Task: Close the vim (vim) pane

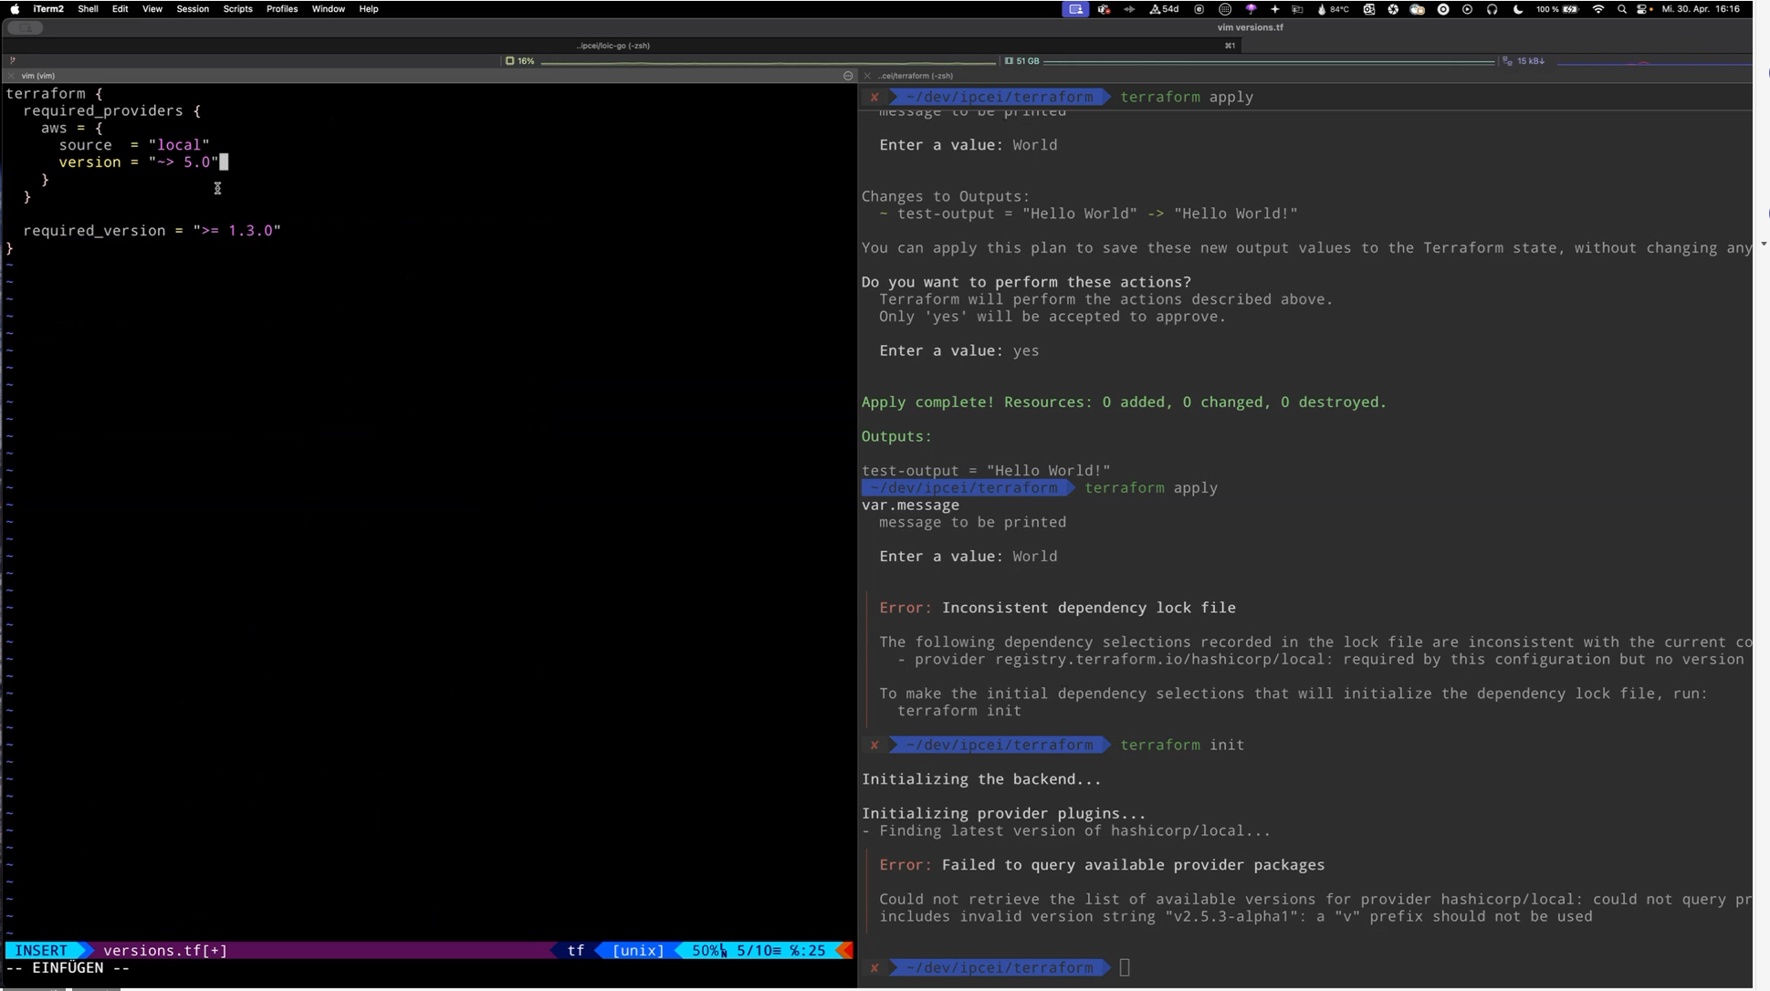Action: point(12,76)
